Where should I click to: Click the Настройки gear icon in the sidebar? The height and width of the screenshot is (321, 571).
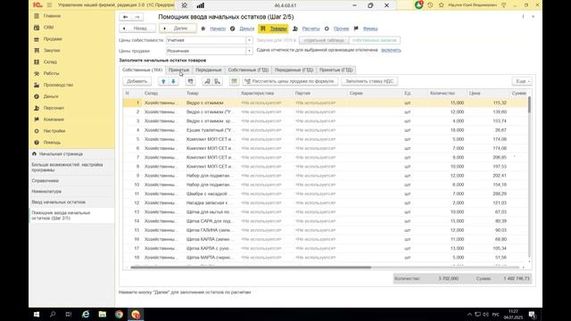[x=37, y=131]
